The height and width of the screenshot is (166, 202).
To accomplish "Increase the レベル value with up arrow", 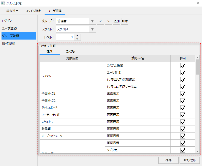I will click(x=78, y=36).
